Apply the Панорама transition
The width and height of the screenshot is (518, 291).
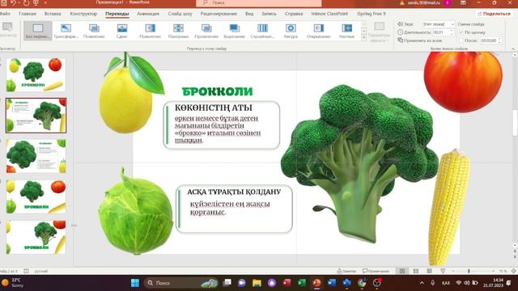(178, 31)
